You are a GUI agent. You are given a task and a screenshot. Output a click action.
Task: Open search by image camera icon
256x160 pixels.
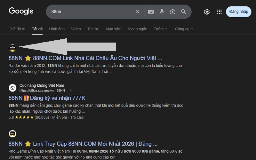pos(172,12)
